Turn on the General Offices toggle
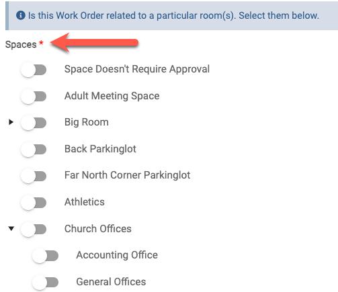This screenshot has height=292, width=338. click(46, 283)
